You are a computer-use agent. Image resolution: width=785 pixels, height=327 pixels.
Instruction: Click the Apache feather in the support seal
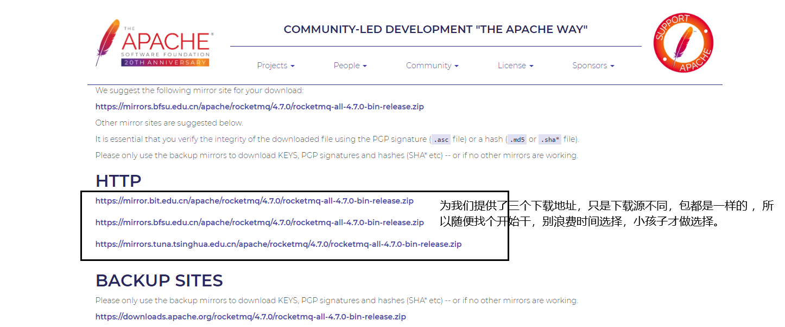[683, 43]
